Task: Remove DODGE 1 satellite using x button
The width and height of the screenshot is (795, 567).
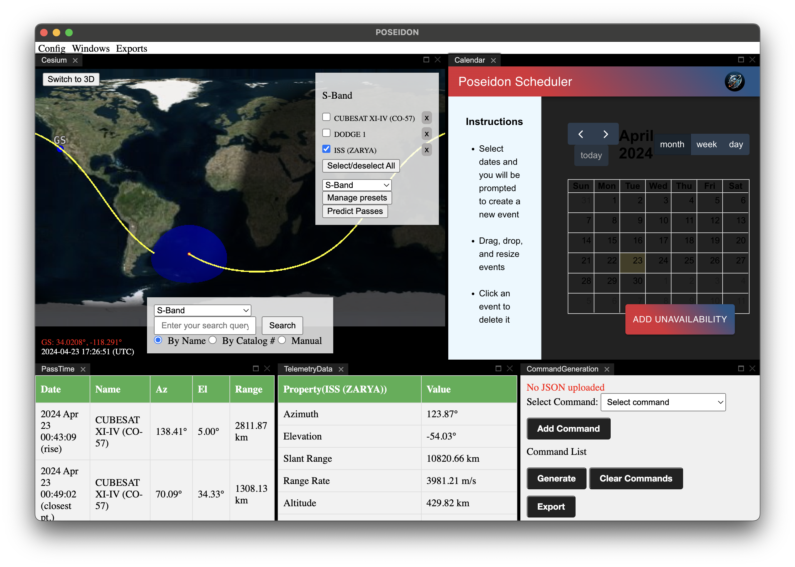Action: [426, 134]
